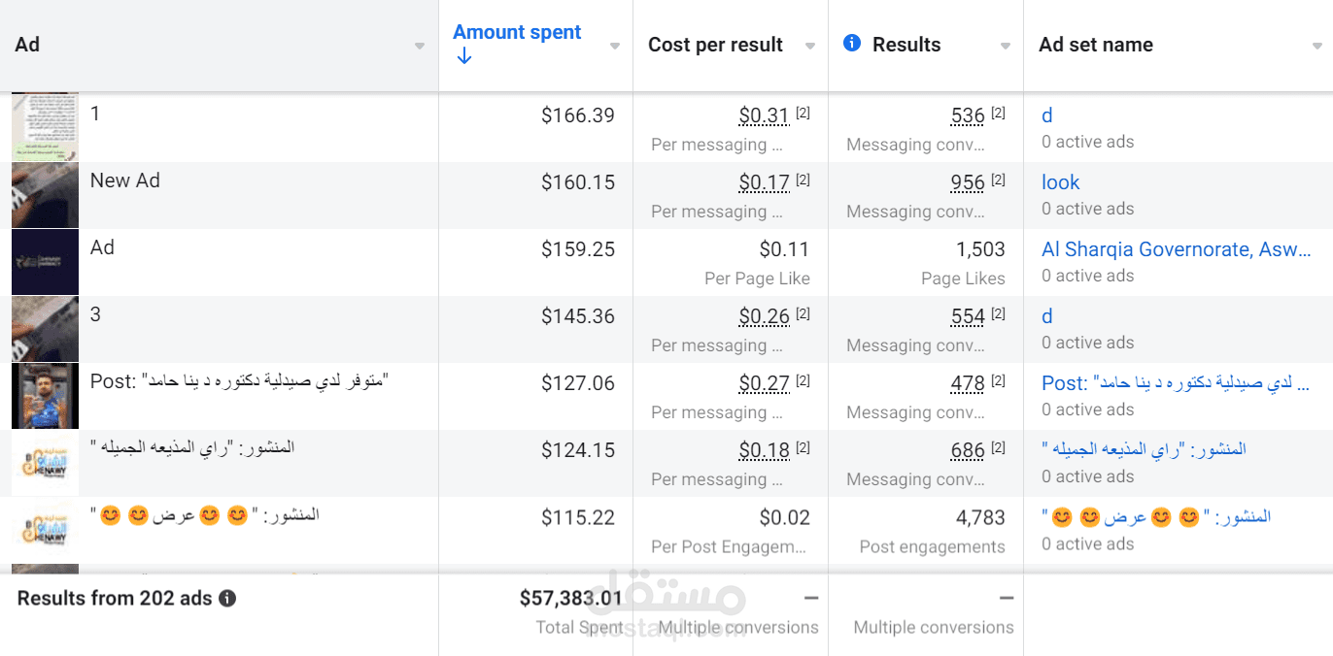Click the $0.31 cost per result value

[764, 116]
